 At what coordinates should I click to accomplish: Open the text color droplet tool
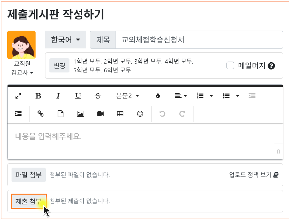pos(158,96)
